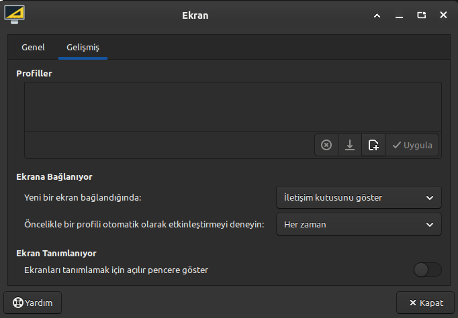
Task: Roll up the window with the title bar up-arrow
Action: point(377,15)
